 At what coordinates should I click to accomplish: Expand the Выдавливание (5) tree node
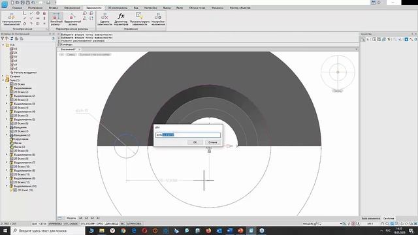point(7,119)
